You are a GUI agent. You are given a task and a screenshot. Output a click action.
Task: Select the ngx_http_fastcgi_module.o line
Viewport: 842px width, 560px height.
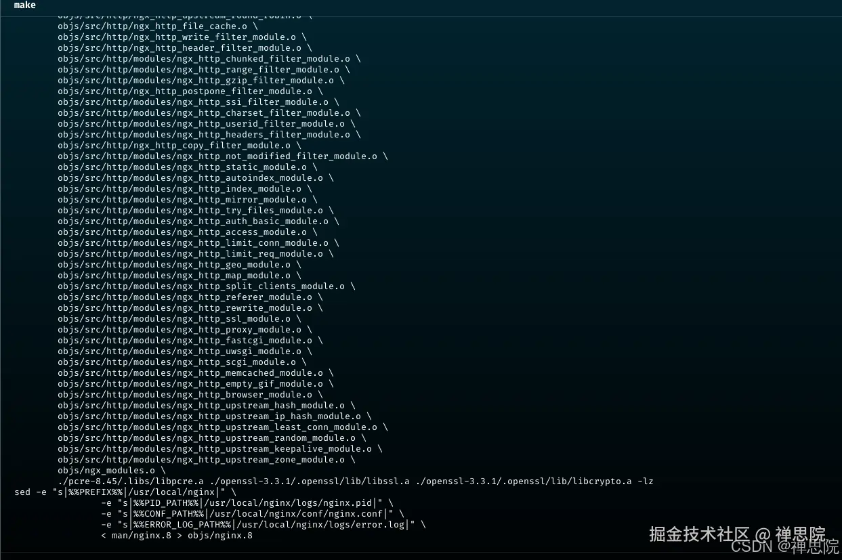190,341
